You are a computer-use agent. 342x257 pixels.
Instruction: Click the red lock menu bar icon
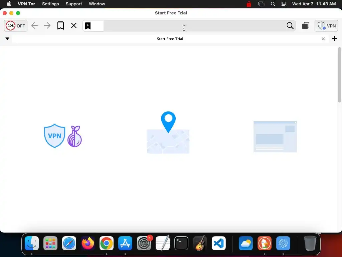[x=248, y=4]
